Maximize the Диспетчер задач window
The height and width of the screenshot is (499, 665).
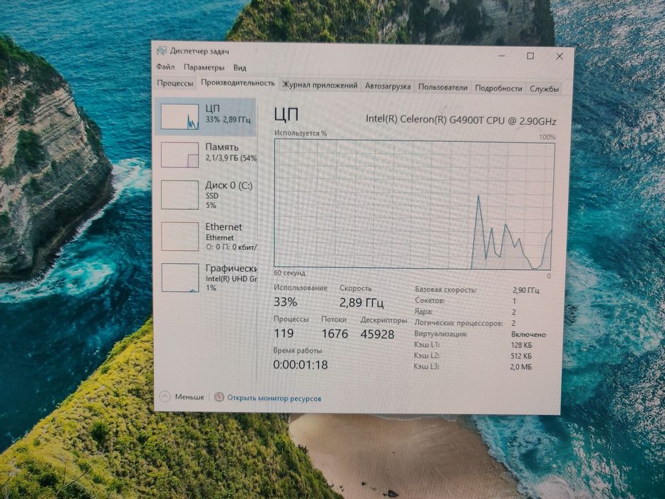[530, 56]
